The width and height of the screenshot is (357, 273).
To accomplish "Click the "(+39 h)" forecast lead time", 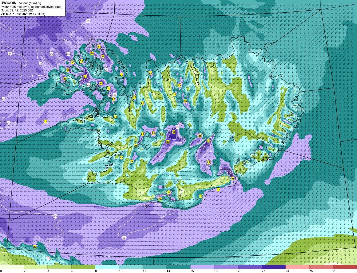I will tap(40, 14).
